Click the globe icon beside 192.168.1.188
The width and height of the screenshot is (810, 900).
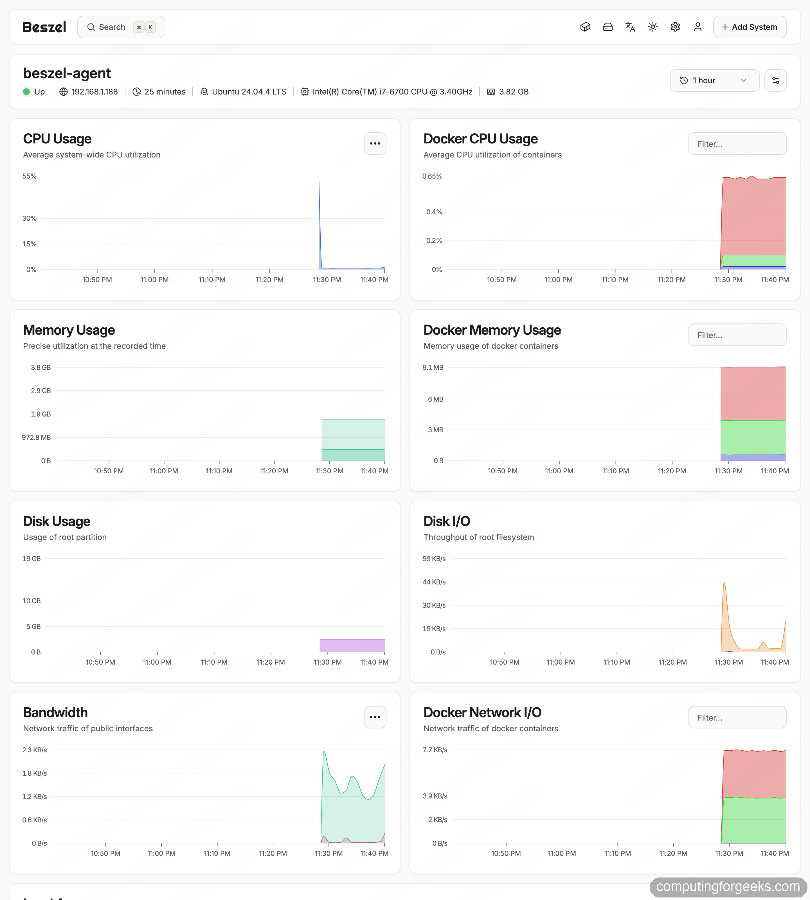(64, 92)
